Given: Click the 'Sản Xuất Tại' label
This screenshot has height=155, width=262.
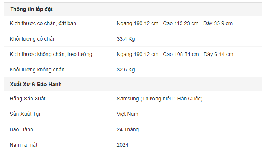Looking at the screenshot, I should (x=25, y=114).
